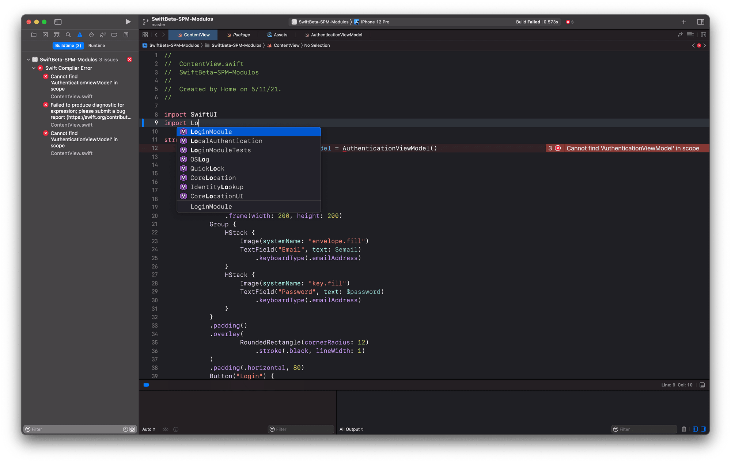
Task: Open folder breadcrumb SwiftBeta-SPM-Modulos
Action: [233, 45]
